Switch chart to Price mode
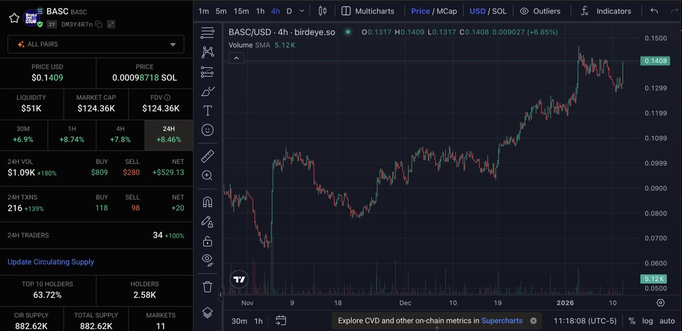 [420, 11]
